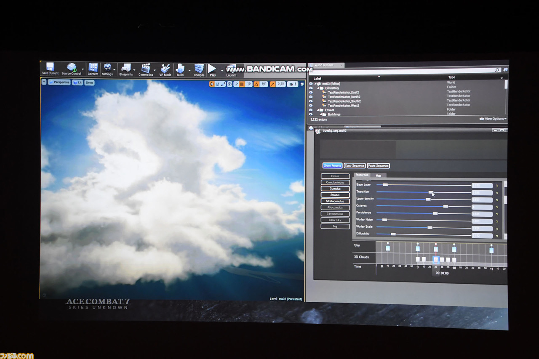
Task: Sort outliner by the Label column
Action: [x=317, y=78]
